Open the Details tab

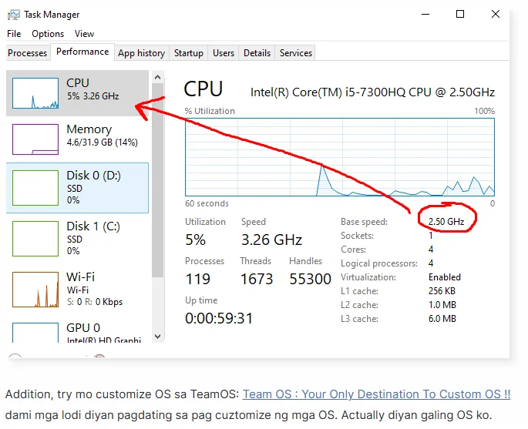[257, 53]
